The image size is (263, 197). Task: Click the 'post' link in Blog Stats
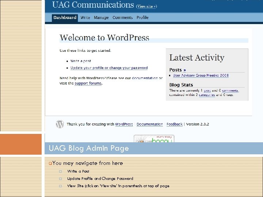(207, 90)
